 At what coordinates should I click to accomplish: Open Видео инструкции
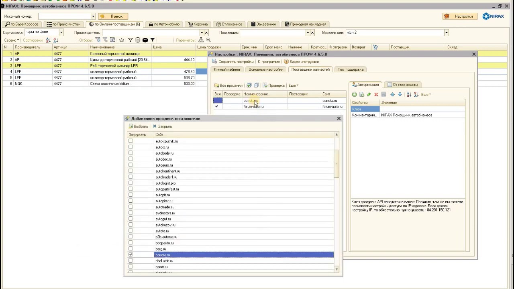pos(301,62)
